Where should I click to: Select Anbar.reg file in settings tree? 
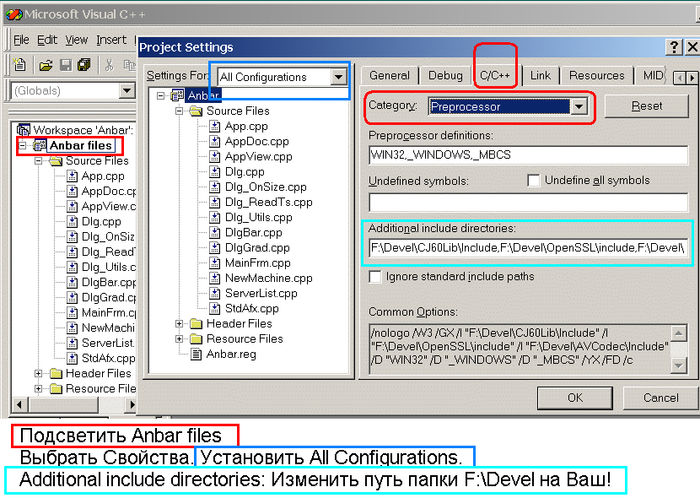[x=231, y=355]
